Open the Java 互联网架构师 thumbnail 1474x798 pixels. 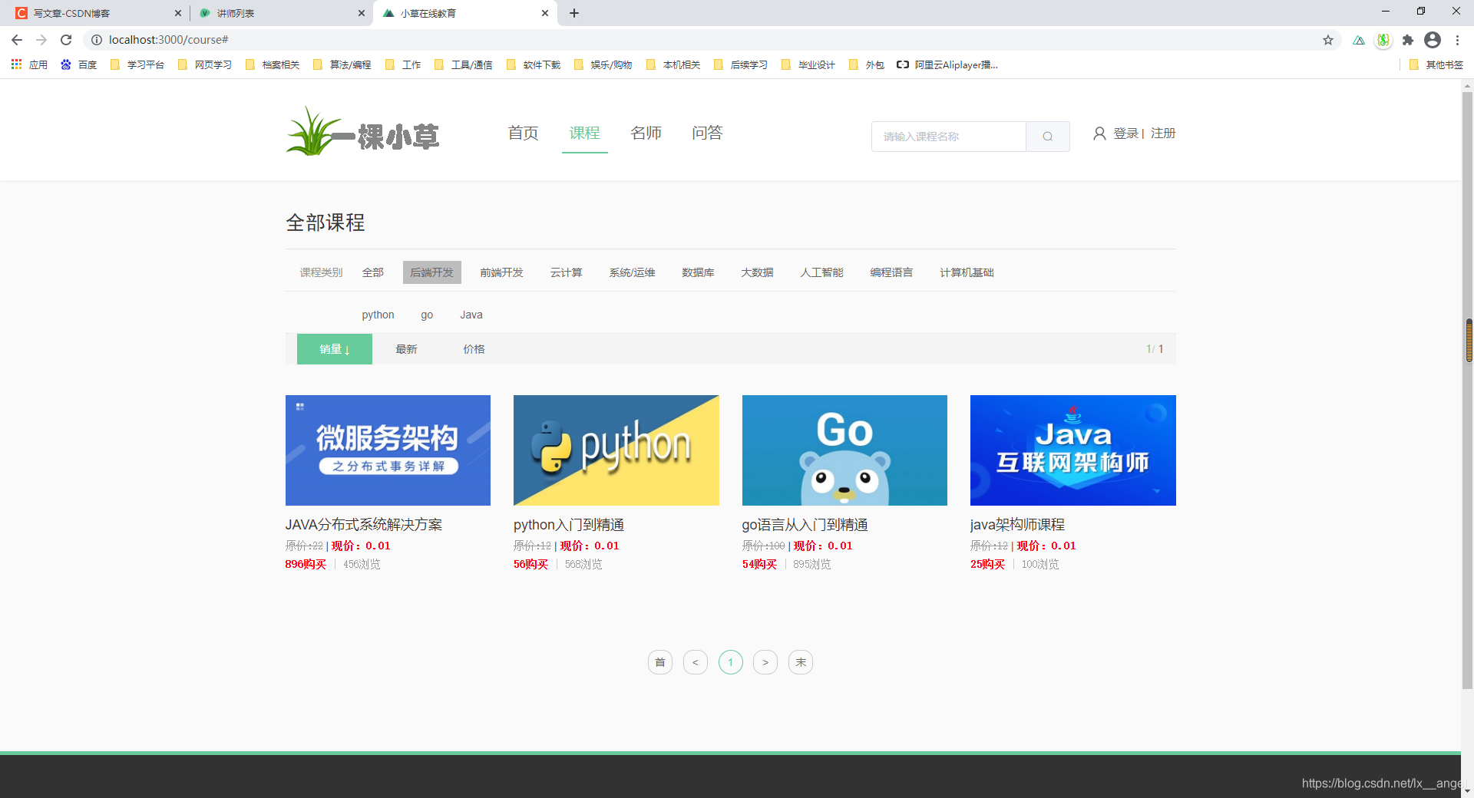(x=1073, y=450)
